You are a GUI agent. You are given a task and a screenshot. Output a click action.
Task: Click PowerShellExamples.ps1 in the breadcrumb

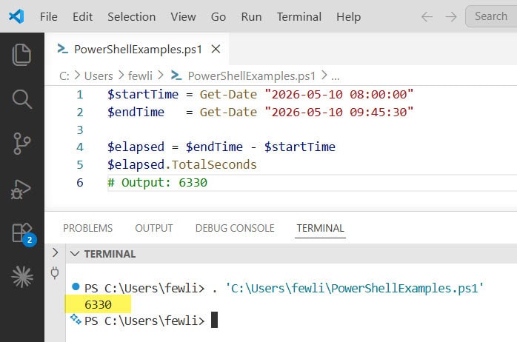pyautogui.click(x=252, y=76)
